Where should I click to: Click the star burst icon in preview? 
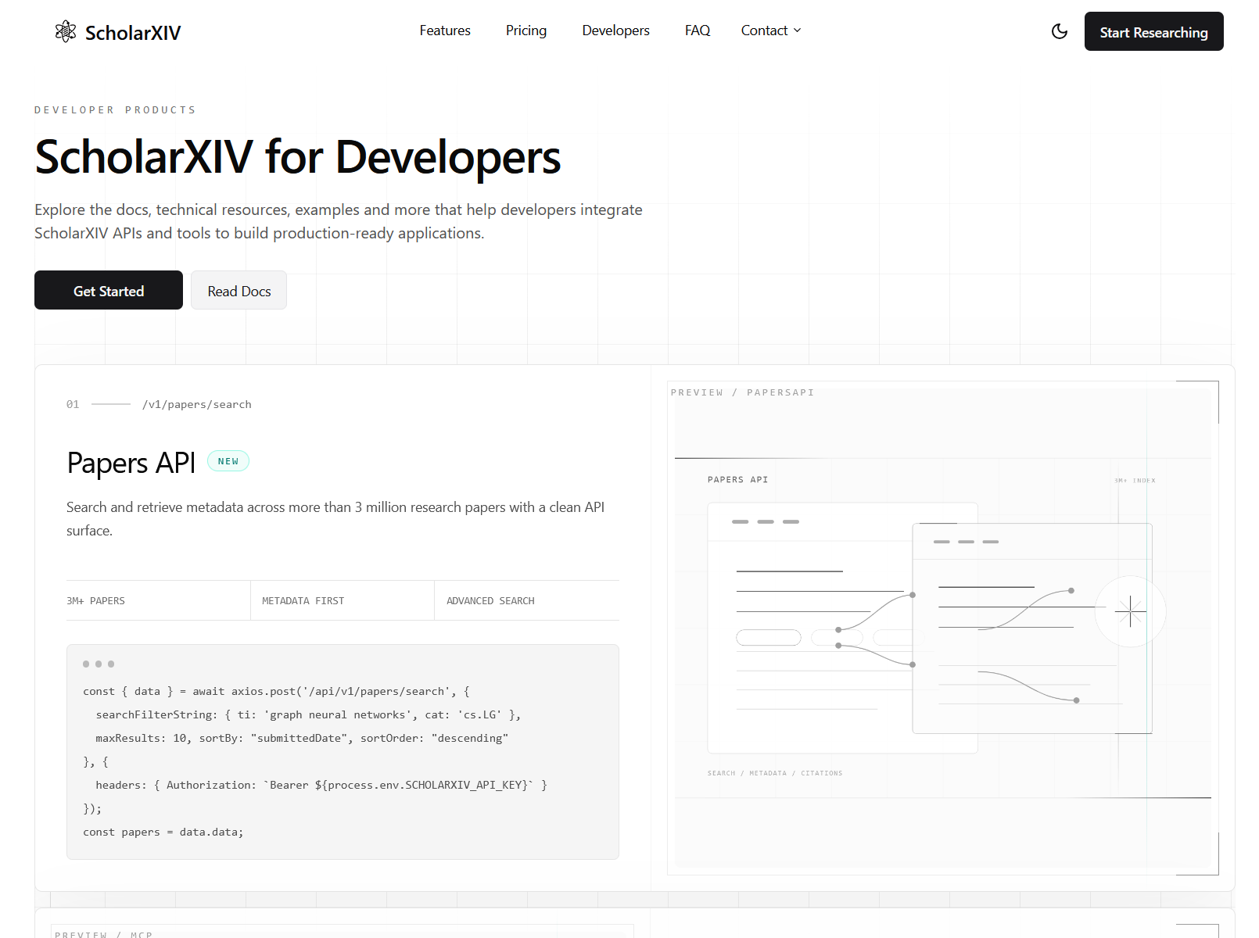(1130, 610)
